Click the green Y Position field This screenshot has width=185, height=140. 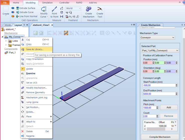coord(159,63)
